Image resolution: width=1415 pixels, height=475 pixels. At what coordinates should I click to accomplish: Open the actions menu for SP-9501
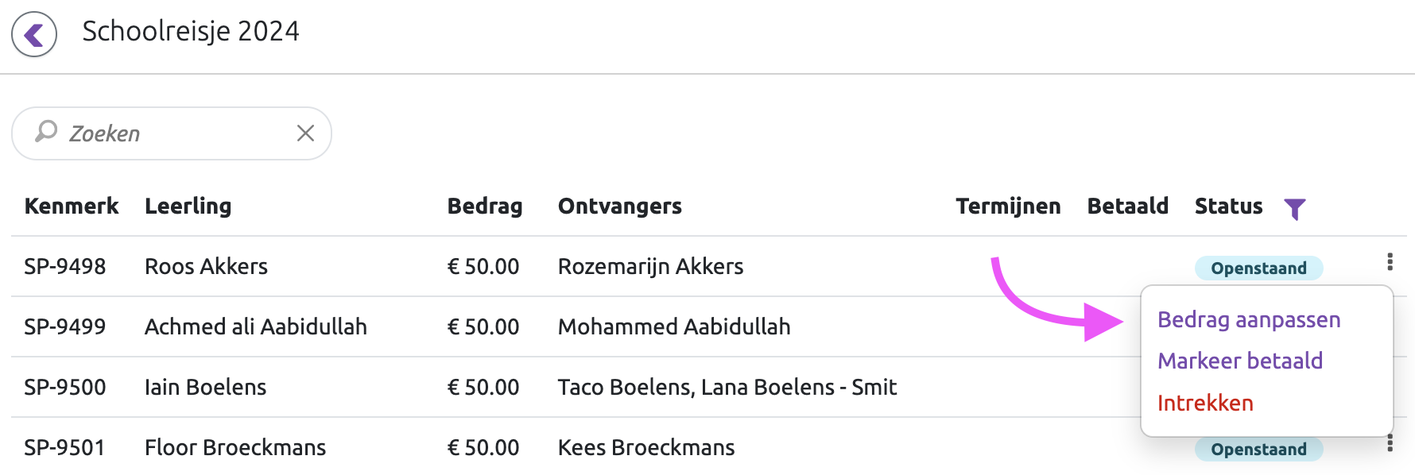click(1390, 442)
